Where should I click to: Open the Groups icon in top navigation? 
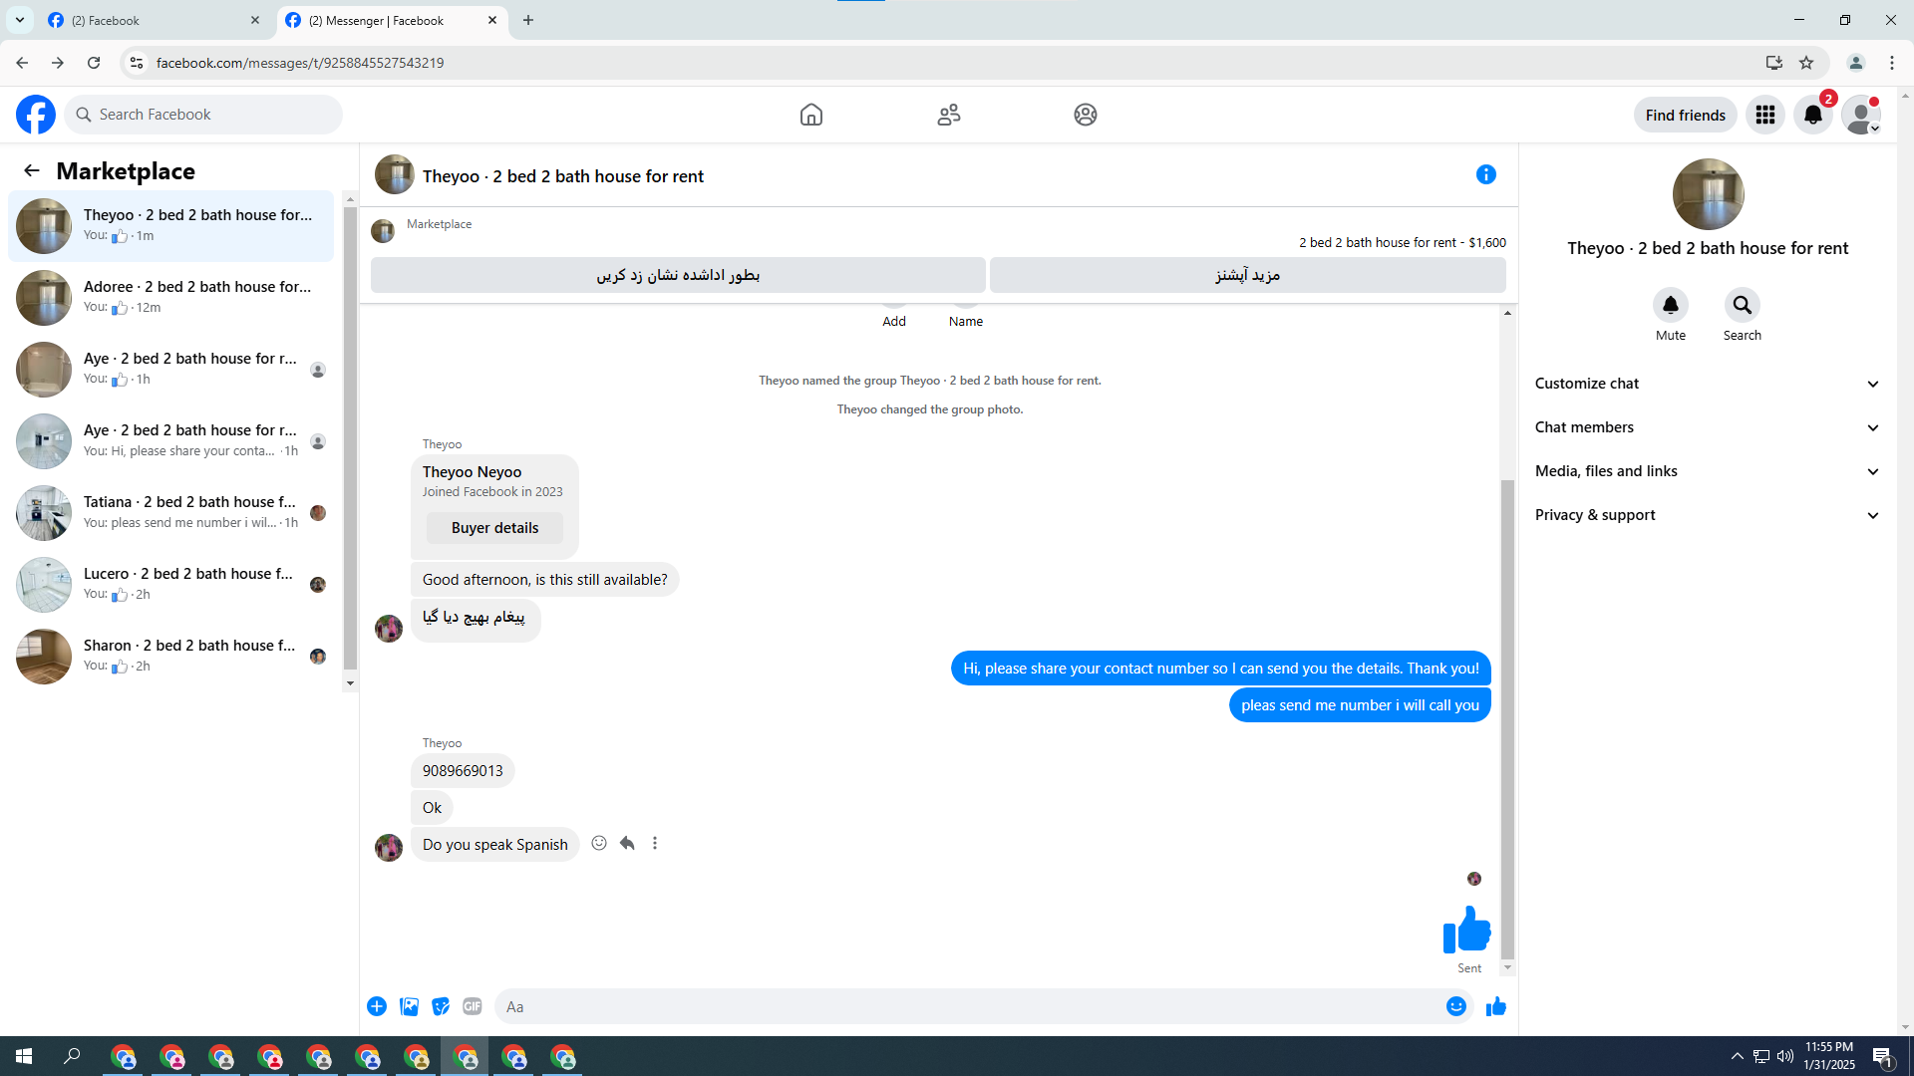pyautogui.click(x=1086, y=115)
